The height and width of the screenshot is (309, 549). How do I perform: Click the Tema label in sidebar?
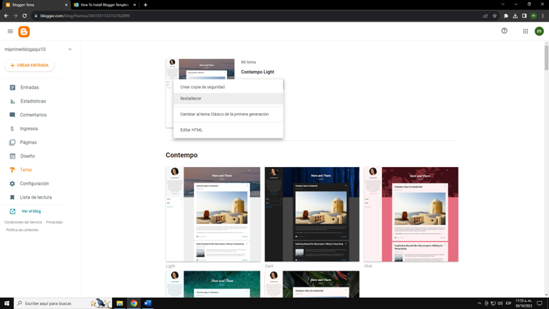click(26, 170)
